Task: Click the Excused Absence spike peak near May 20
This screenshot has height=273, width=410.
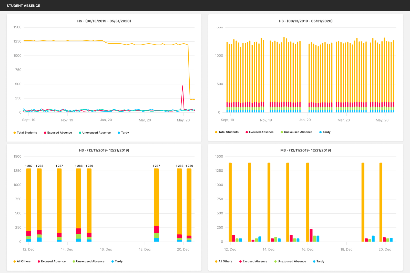Action: point(182,86)
